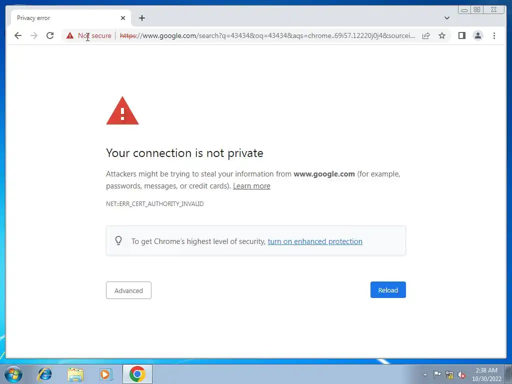This screenshot has height=384, width=512.
Task: Click the muted volume tray icon
Action: click(461, 375)
